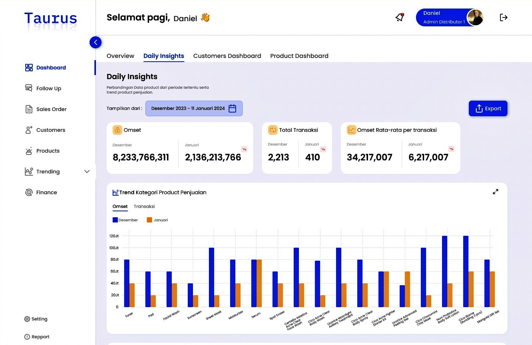The image size is (532, 345).
Task: Open Products page from sidebar
Action: [x=48, y=151]
